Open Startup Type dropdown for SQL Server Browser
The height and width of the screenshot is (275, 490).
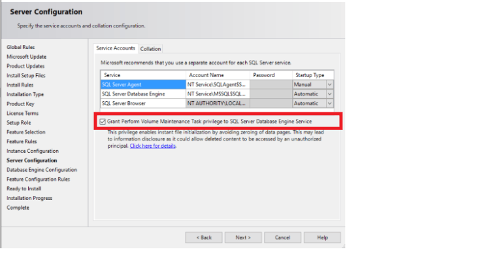point(330,103)
